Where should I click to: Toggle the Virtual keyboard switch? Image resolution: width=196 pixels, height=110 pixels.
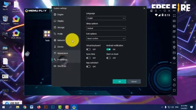point(89,50)
